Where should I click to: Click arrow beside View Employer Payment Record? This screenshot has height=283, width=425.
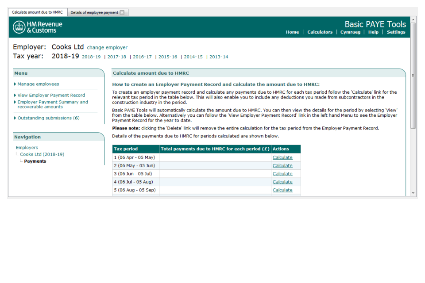click(15, 95)
